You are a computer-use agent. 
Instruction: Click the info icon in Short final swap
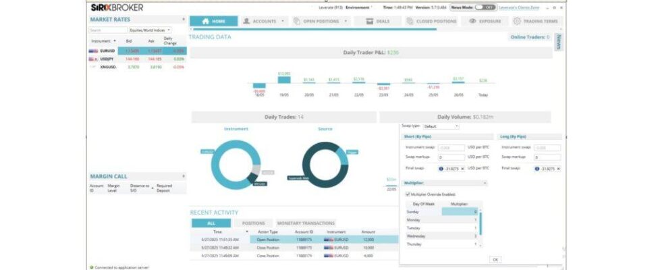pyautogui.click(x=441, y=168)
